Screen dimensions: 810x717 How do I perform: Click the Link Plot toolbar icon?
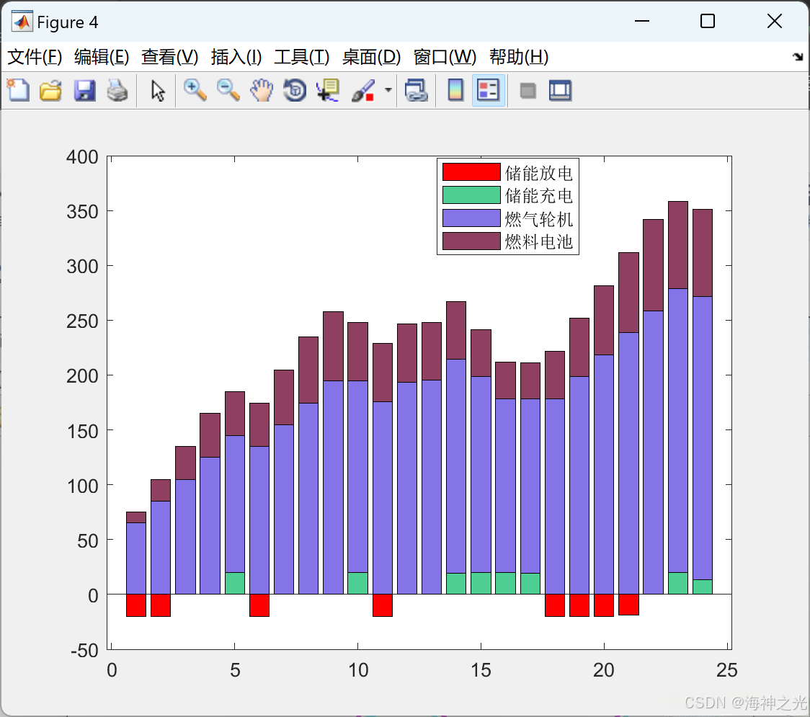pyautogui.click(x=417, y=90)
